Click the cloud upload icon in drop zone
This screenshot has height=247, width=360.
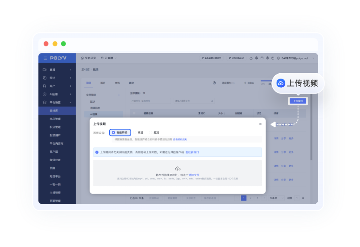178,169
